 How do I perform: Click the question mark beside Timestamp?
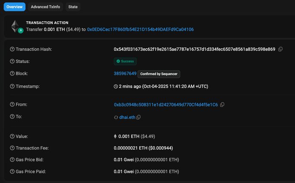point(12,86)
